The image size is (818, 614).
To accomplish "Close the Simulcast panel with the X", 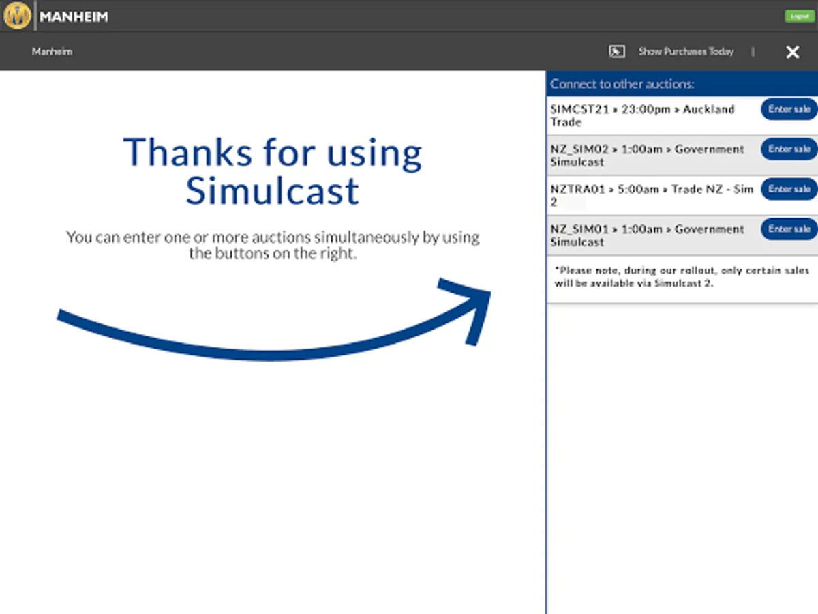I will click(x=792, y=52).
